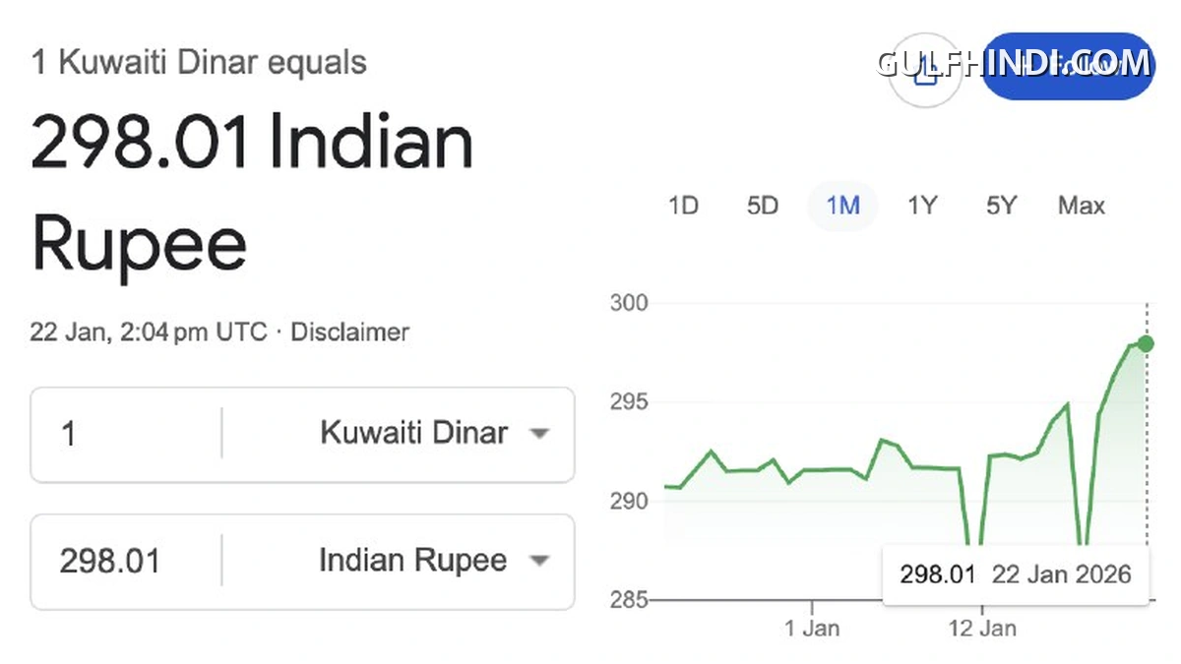1181x664 pixels.
Task: Open the Disclaimer link
Action: point(350,332)
